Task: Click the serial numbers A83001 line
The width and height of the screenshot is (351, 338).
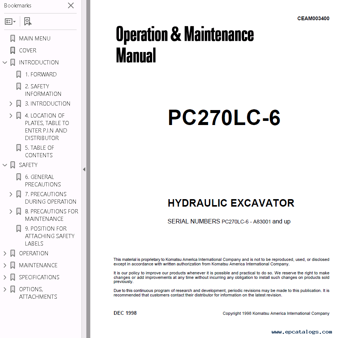Action: (x=229, y=222)
